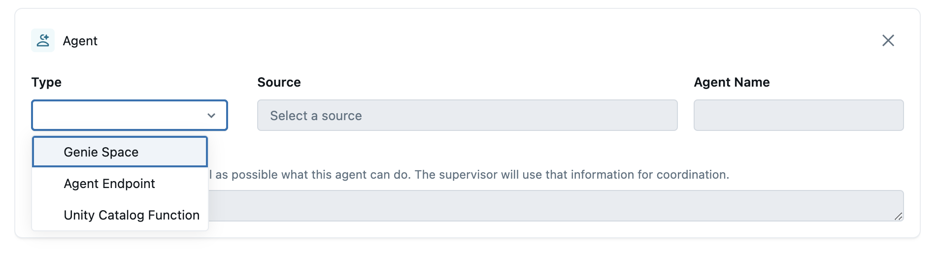The image size is (939, 253).
Task: Click the Type dropdown chevron arrow
Action: [211, 116]
